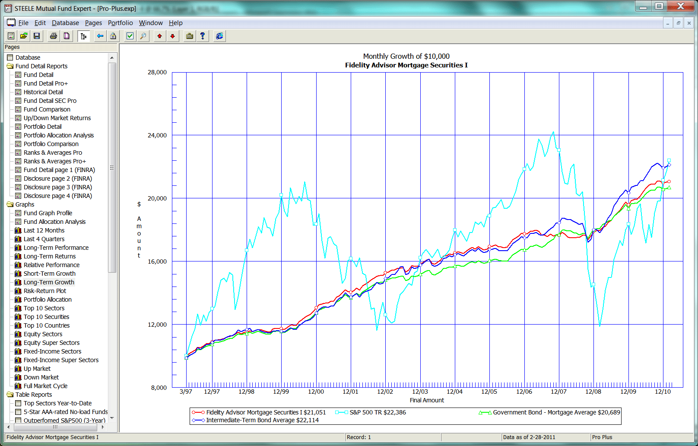Open the Portfolio menu

click(x=121, y=23)
